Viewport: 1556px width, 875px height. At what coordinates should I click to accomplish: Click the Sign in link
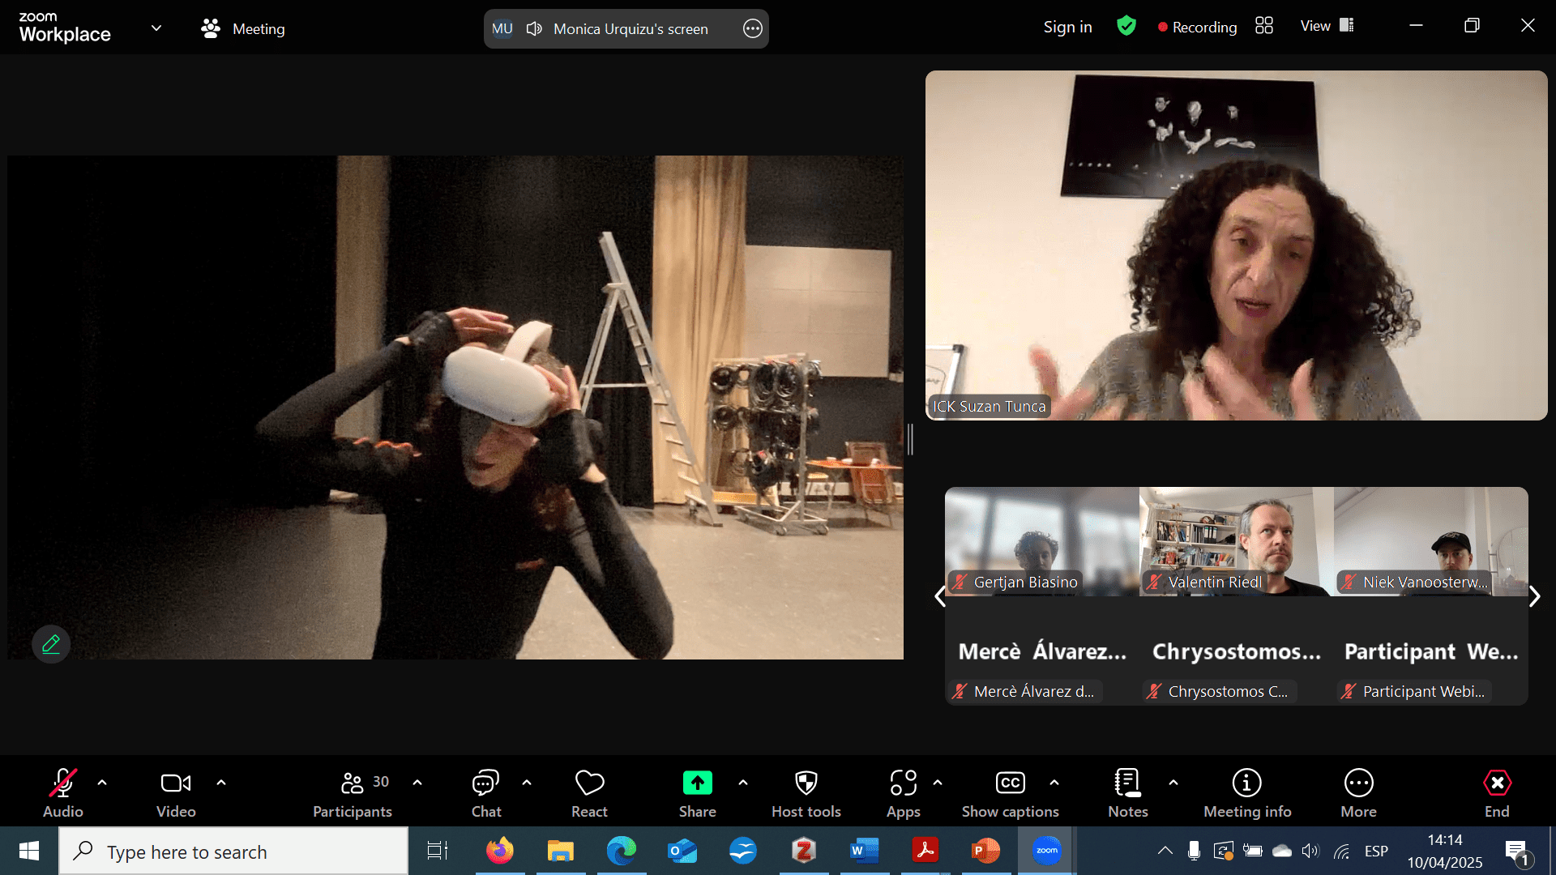pos(1067,27)
